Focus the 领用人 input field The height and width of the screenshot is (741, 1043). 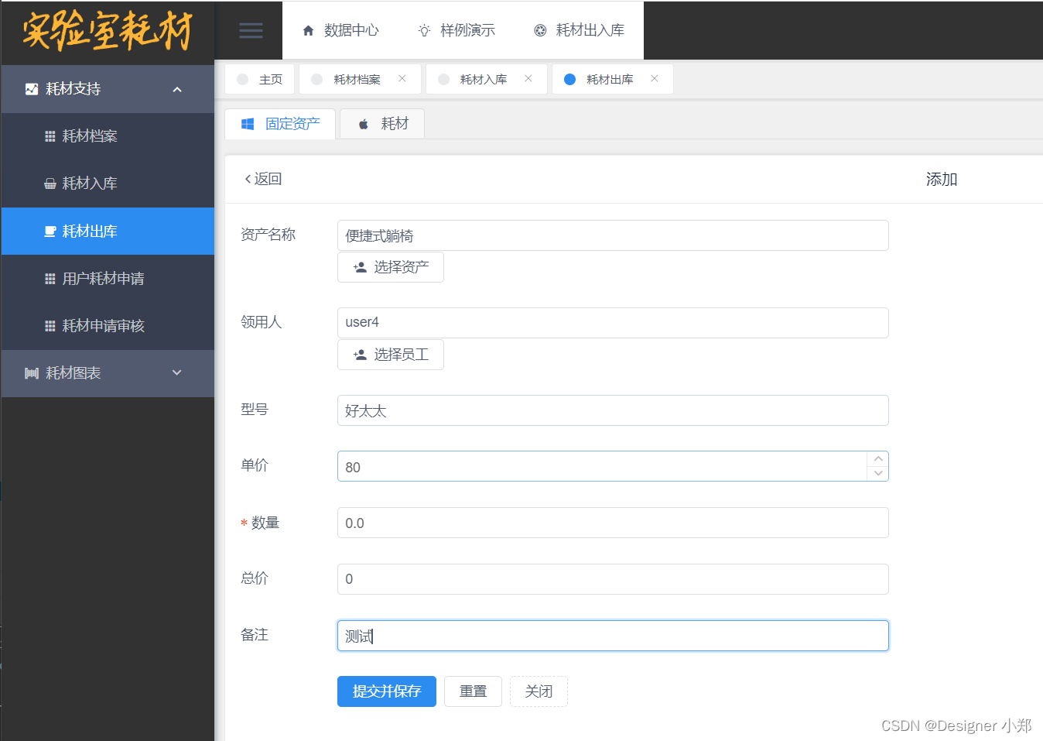pos(613,323)
